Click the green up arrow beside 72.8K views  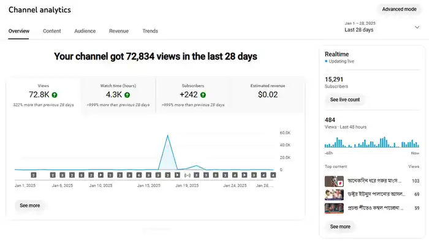(x=55, y=95)
